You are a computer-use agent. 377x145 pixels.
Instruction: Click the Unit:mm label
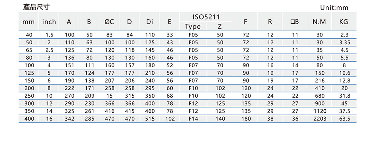click(334, 8)
